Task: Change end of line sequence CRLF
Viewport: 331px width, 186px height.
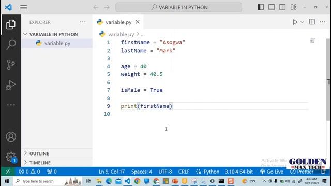Action: tap(184, 172)
